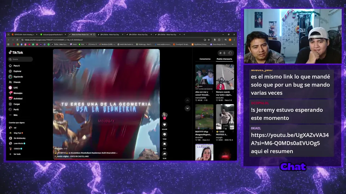Open followed account king Frys
The width and height of the screenshot is (346, 194).
pos(16,133)
